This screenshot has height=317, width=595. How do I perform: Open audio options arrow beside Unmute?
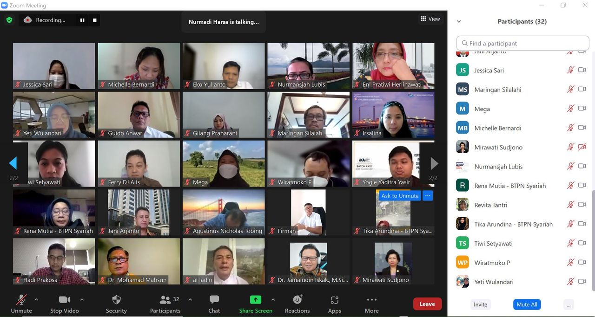[36, 300]
